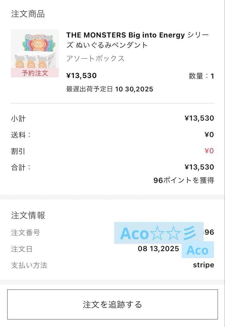The image size is (225, 327).
Task: Tap the 数量：1 quantity text
Action: tap(201, 76)
